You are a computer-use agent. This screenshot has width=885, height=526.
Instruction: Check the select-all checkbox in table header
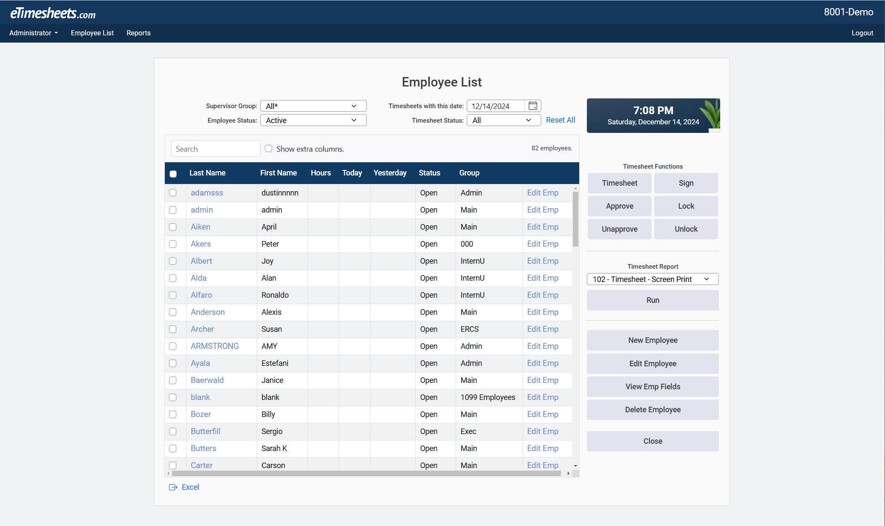pos(173,173)
